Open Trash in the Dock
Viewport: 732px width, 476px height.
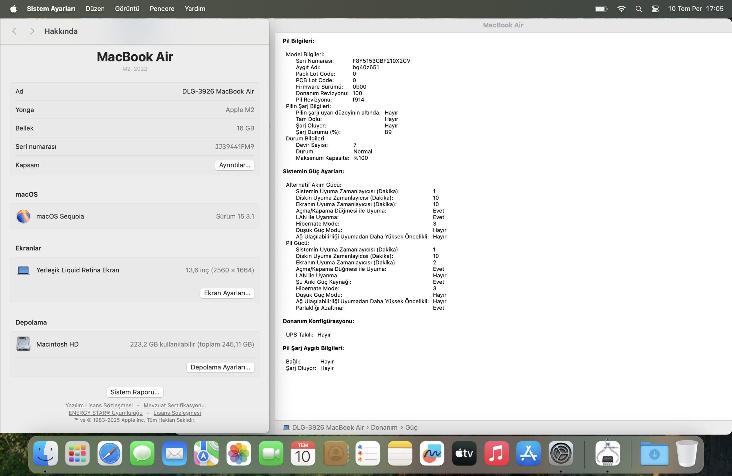[x=687, y=453]
